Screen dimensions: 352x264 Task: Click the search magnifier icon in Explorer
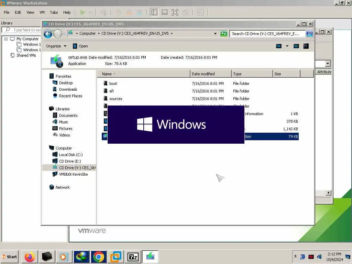(x=309, y=34)
